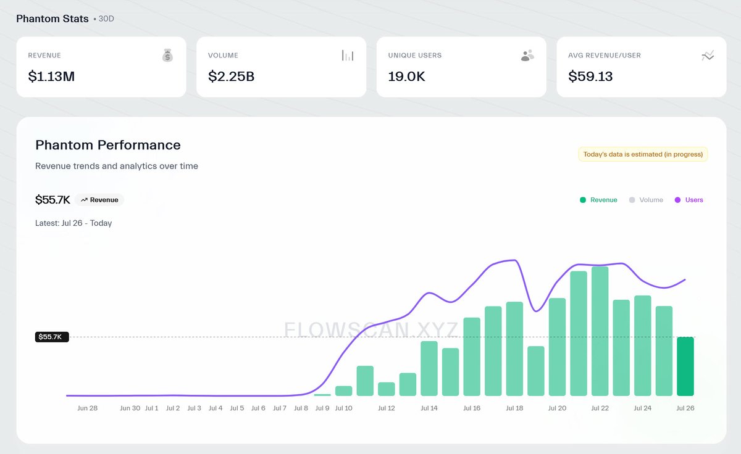
Task: Toggle the Users legend series
Action: point(689,200)
